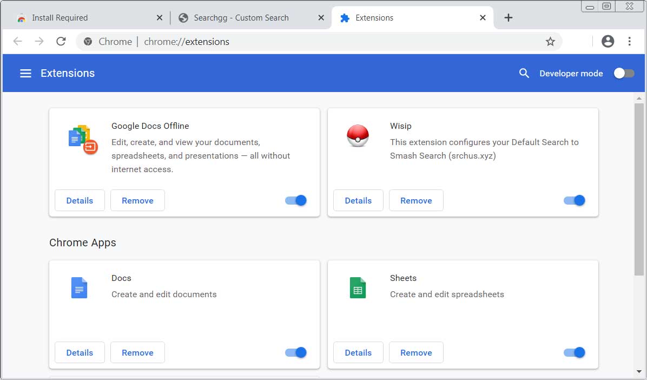
Task: Click the site info icon in address bar
Action: [x=87, y=41]
